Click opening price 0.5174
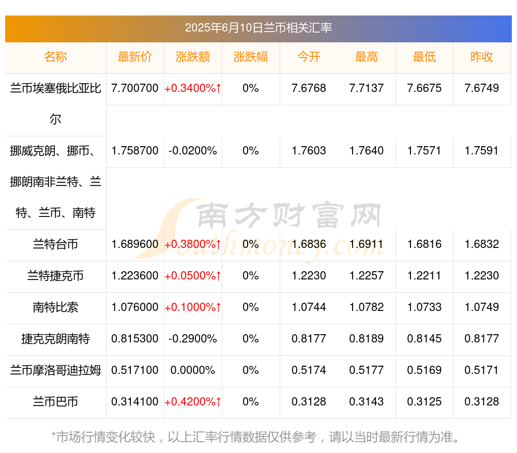517x453 pixels. pyautogui.click(x=309, y=370)
